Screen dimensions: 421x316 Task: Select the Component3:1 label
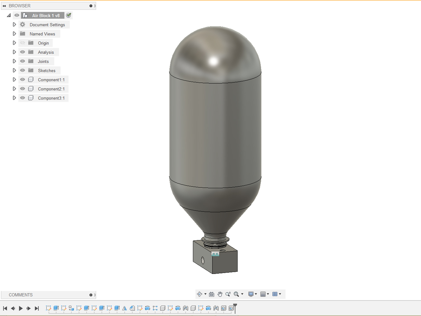pos(51,98)
